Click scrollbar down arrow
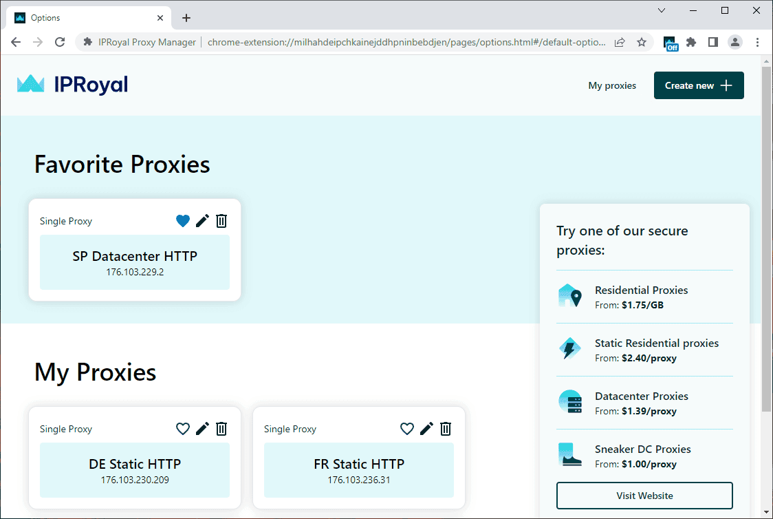773x519 pixels. pyautogui.click(x=766, y=512)
